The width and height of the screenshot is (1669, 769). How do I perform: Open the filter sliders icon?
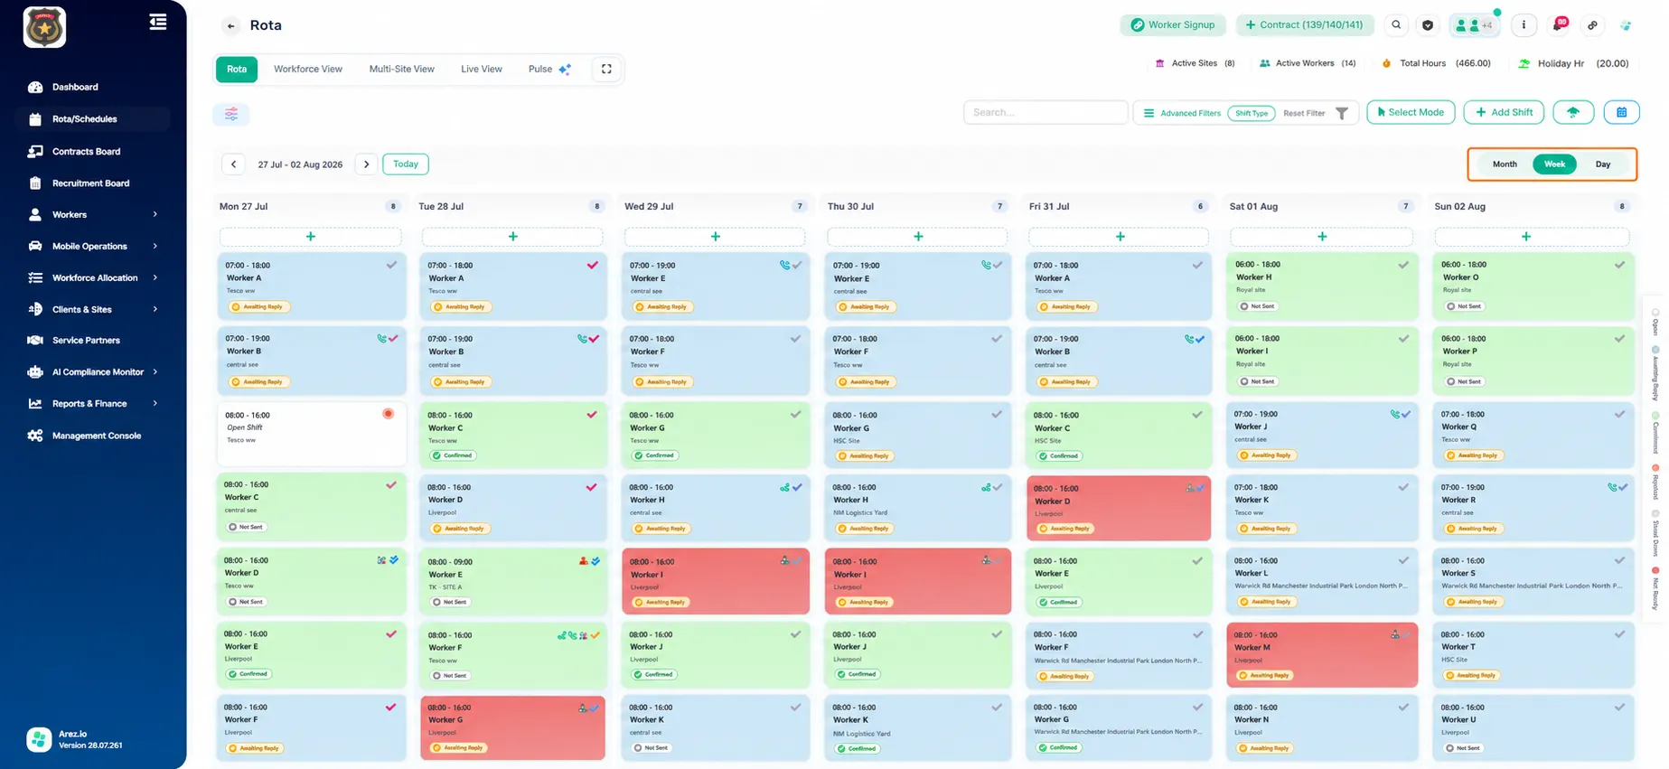pyautogui.click(x=231, y=114)
